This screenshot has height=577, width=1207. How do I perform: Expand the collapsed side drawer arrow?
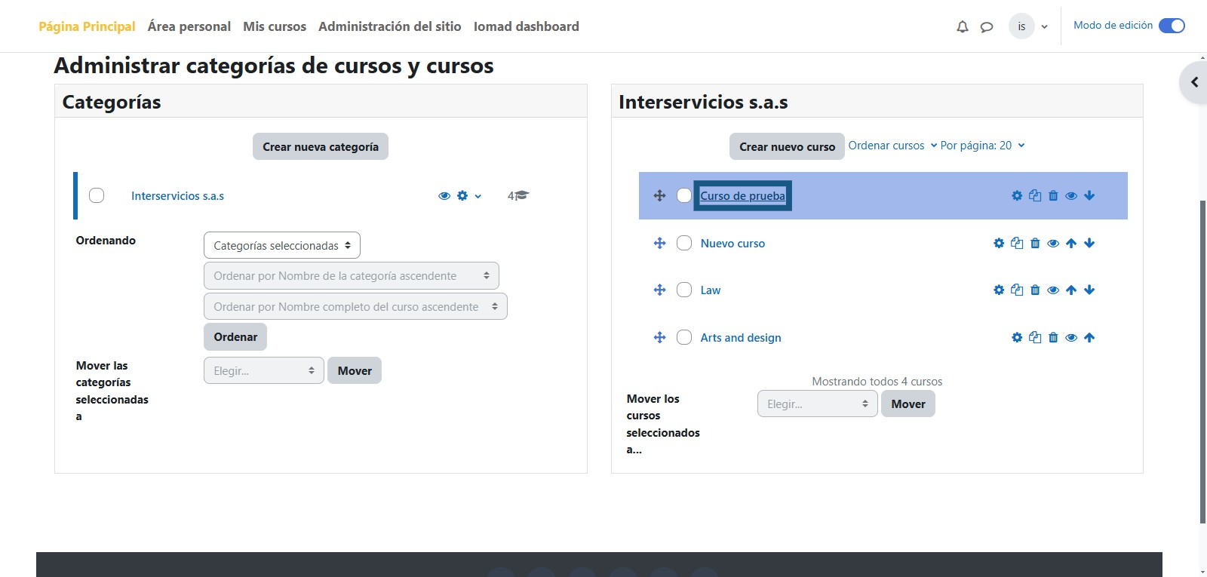coord(1194,82)
